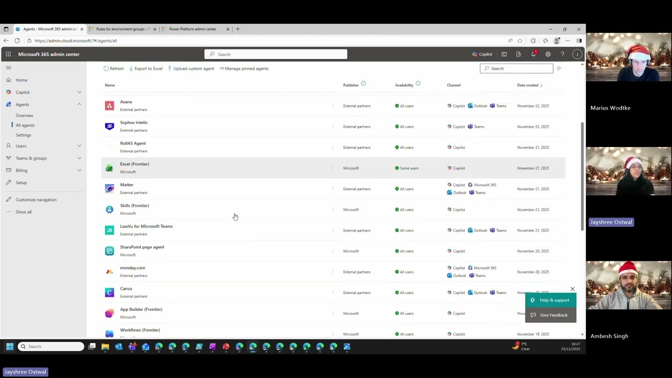Open more actions for Excel (Frontier) row

333,168
